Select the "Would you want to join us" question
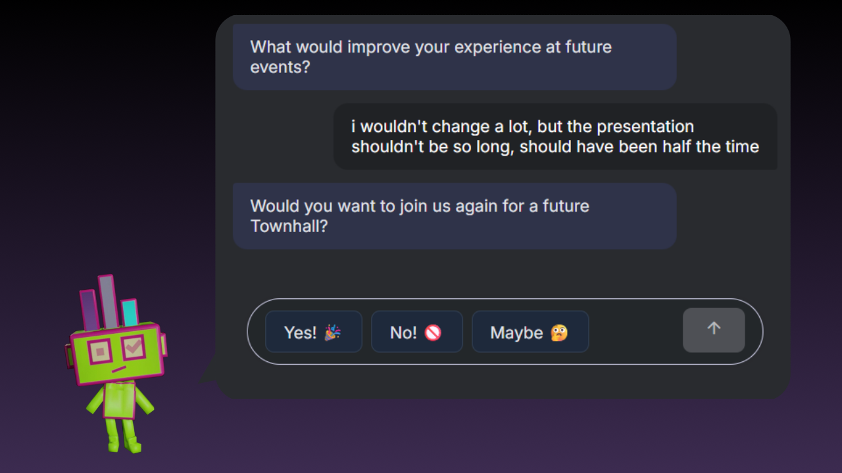This screenshot has height=473, width=842. (455, 215)
